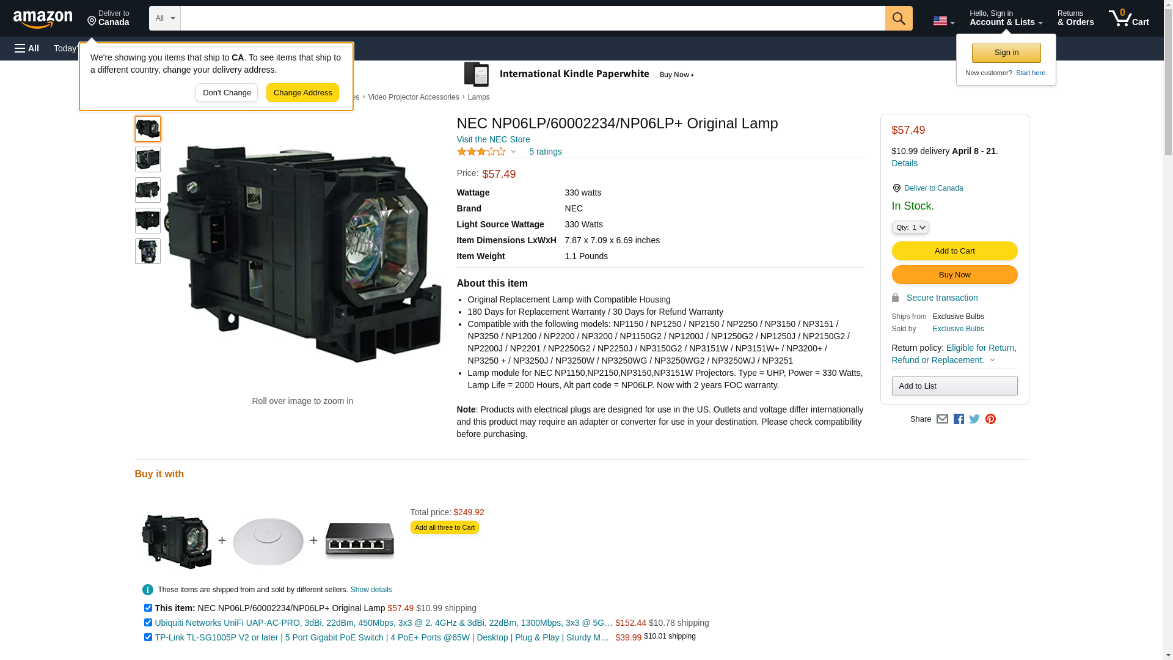Click the Add to Cart button
The image size is (1173, 660).
pos(955,251)
